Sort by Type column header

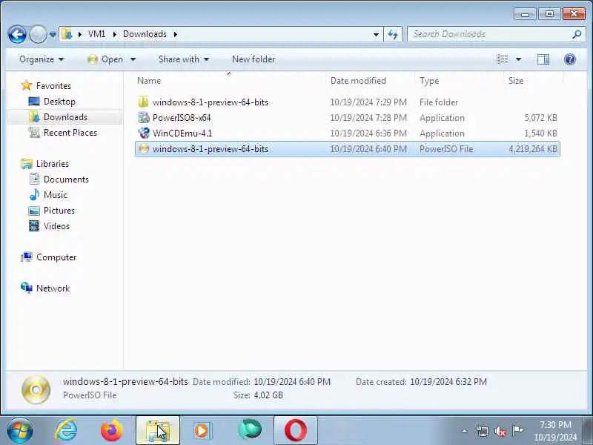[459, 81]
